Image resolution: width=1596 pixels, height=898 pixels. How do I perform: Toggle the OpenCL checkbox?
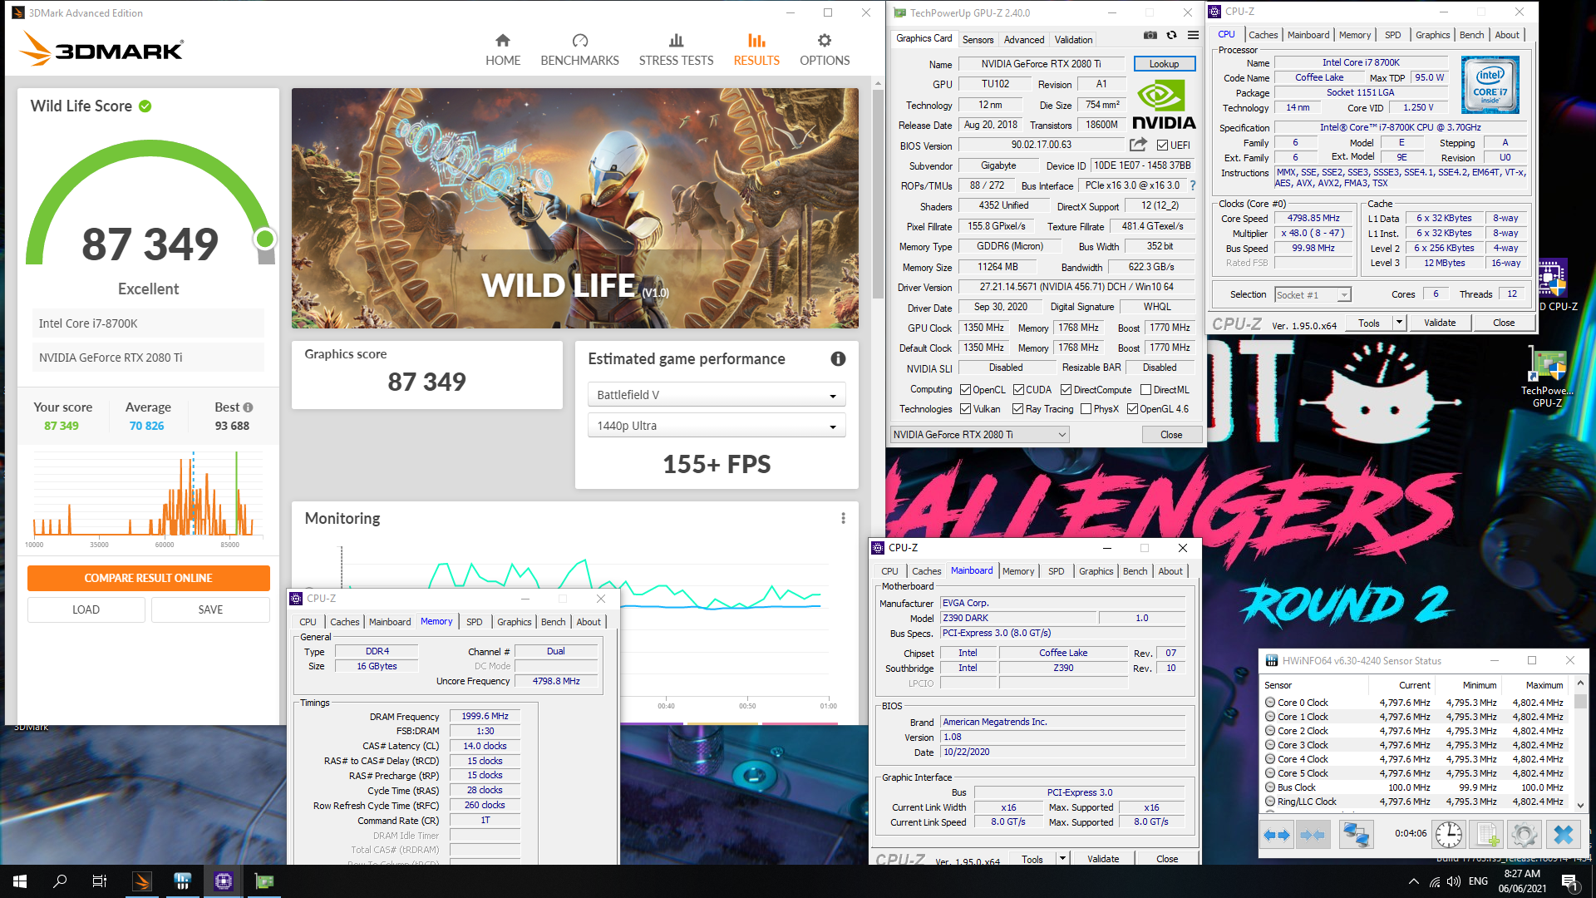click(x=965, y=389)
